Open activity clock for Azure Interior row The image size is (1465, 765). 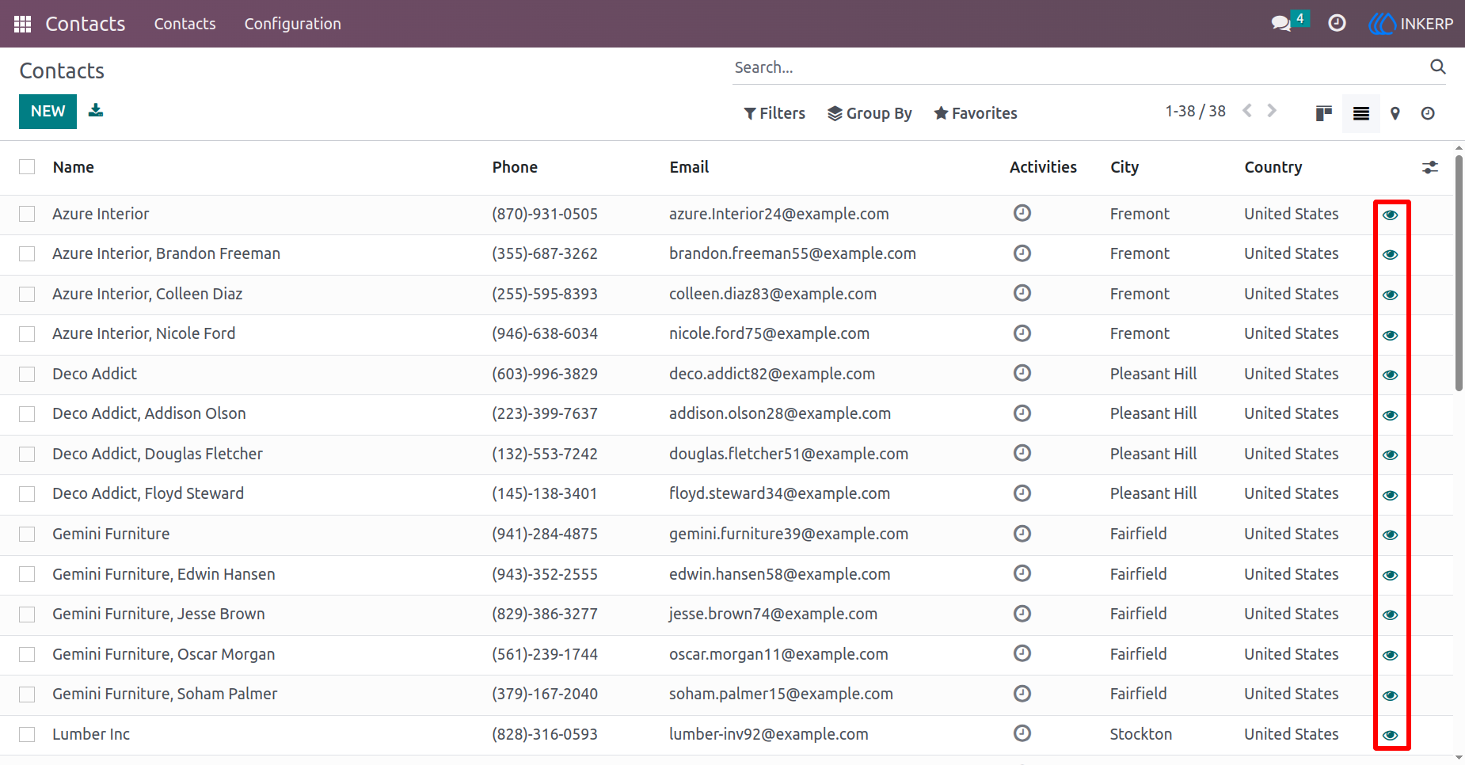coord(1022,213)
